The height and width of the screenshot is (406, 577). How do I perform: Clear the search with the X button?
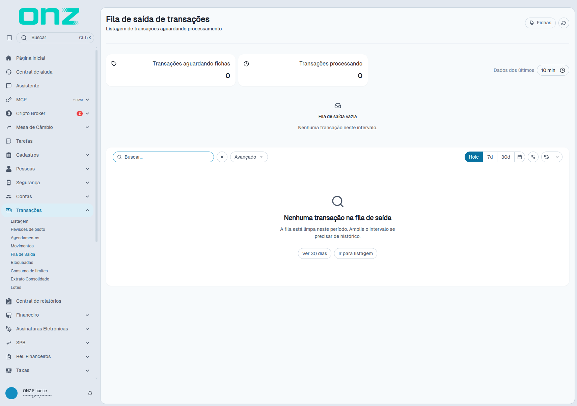222,157
